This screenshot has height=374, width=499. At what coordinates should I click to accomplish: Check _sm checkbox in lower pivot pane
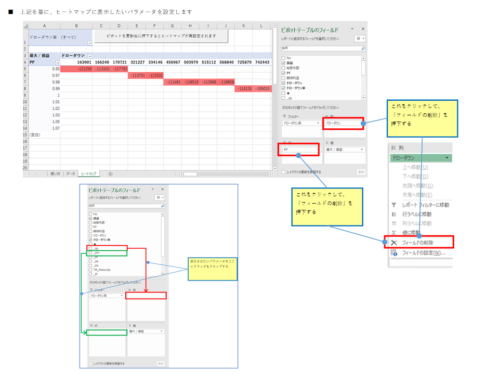point(90,252)
